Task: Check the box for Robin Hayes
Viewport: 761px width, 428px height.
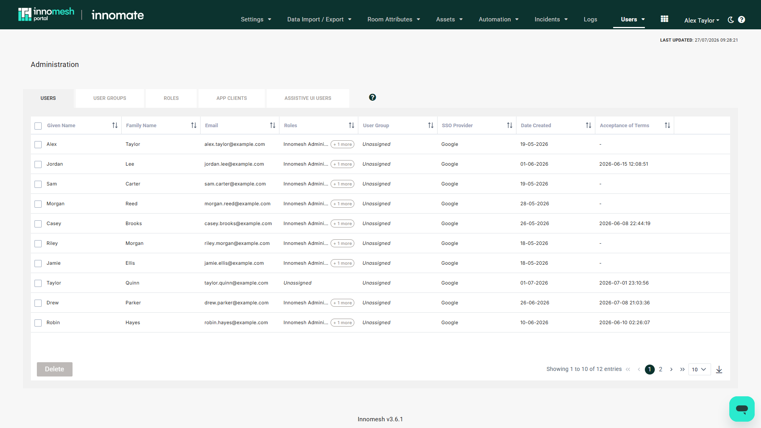Action: click(38, 323)
